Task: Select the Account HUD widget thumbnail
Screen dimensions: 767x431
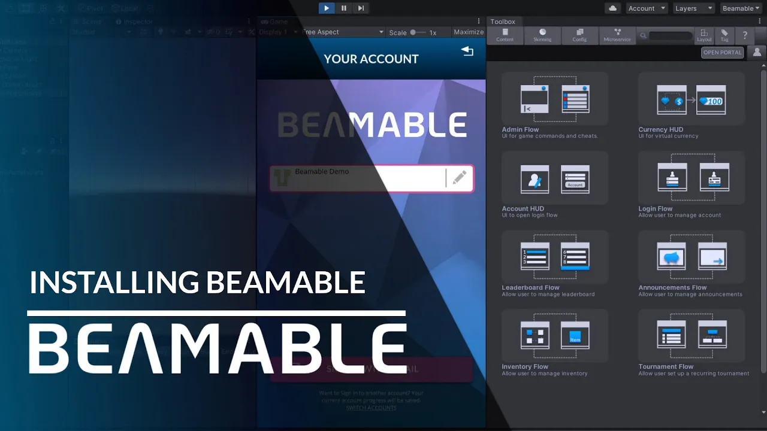Action: tap(555, 178)
